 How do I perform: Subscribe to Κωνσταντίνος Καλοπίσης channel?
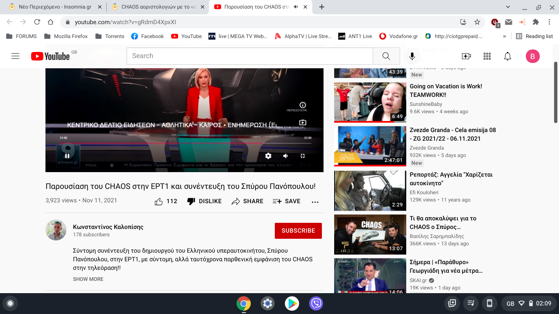coord(298,231)
